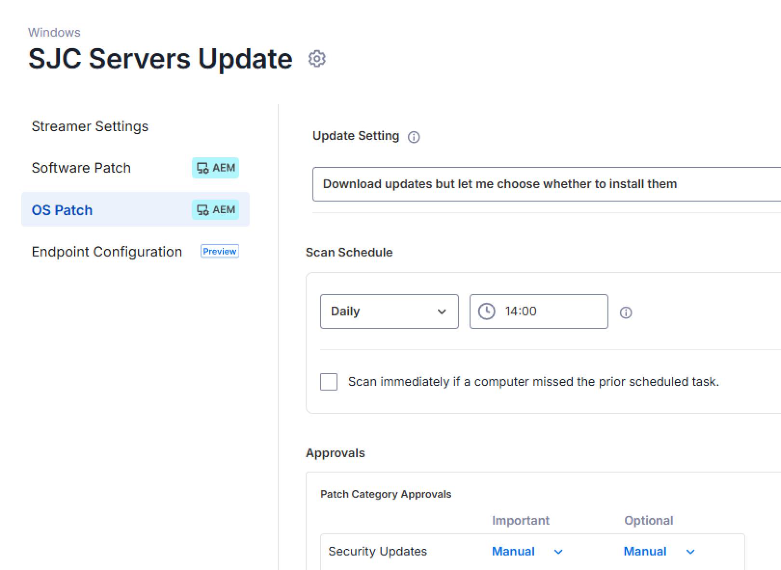Image resolution: width=781 pixels, height=570 pixels.
Task: Click the Scan Schedule section heading
Action: 349,252
